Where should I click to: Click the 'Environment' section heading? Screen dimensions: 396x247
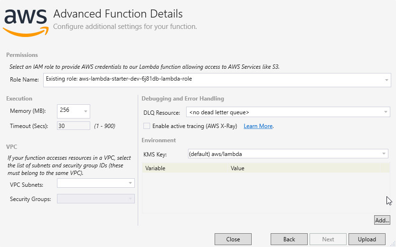159,140
